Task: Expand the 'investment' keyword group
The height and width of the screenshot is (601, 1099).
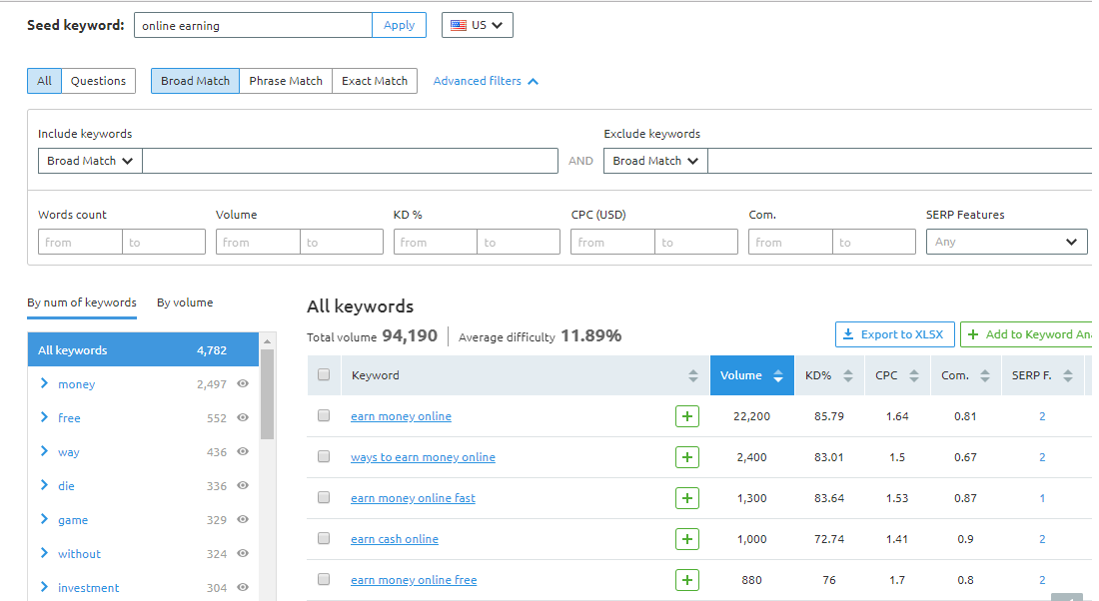Action: (x=44, y=587)
